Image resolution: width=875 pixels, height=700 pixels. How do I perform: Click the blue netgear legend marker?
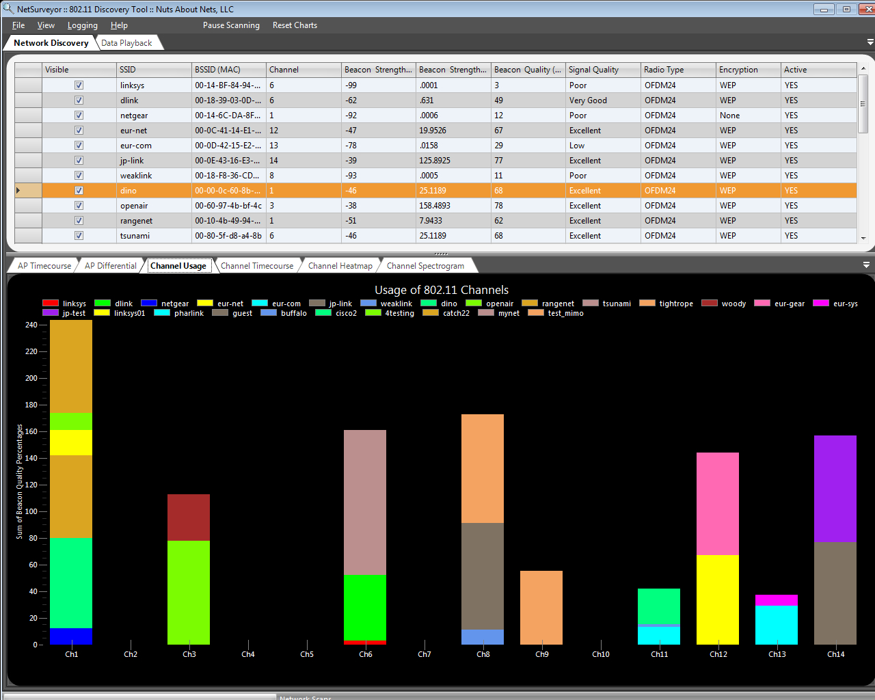tap(149, 304)
